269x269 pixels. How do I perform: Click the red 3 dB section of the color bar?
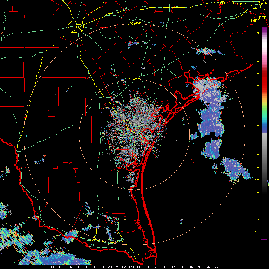pyautogui.click(x=264, y=87)
